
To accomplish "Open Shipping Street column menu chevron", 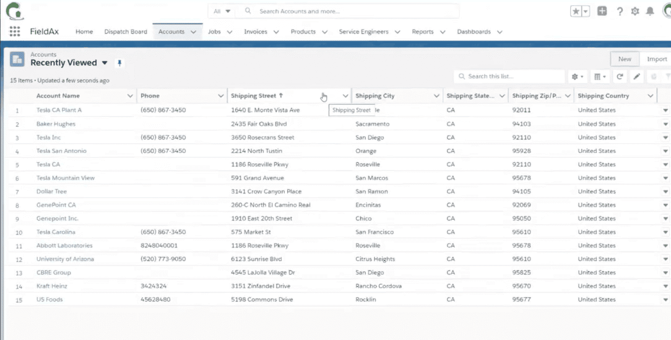I will (345, 96).
